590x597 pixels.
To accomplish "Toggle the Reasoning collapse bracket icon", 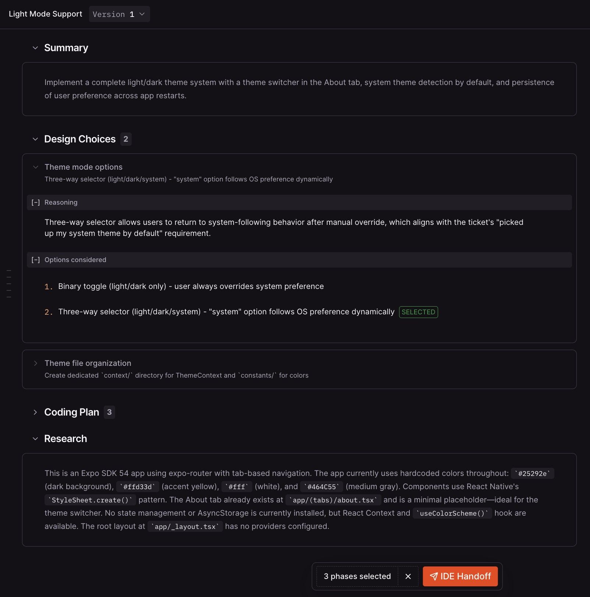I will pyautogui.click(x=36, y=202).
